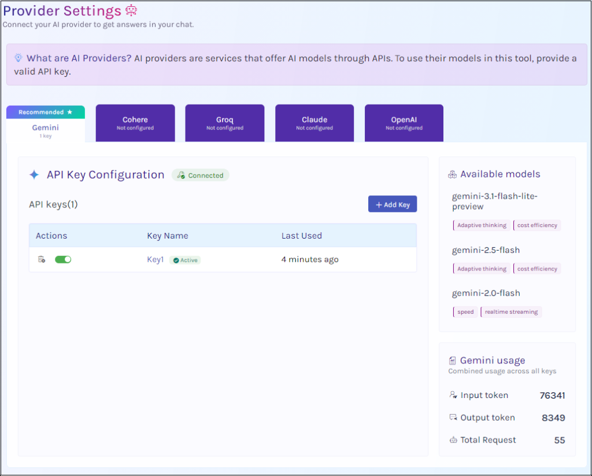Viewport: 592px width, 476px height.
Task: Click the Total Request robot icon
Action: pos(453,440)
